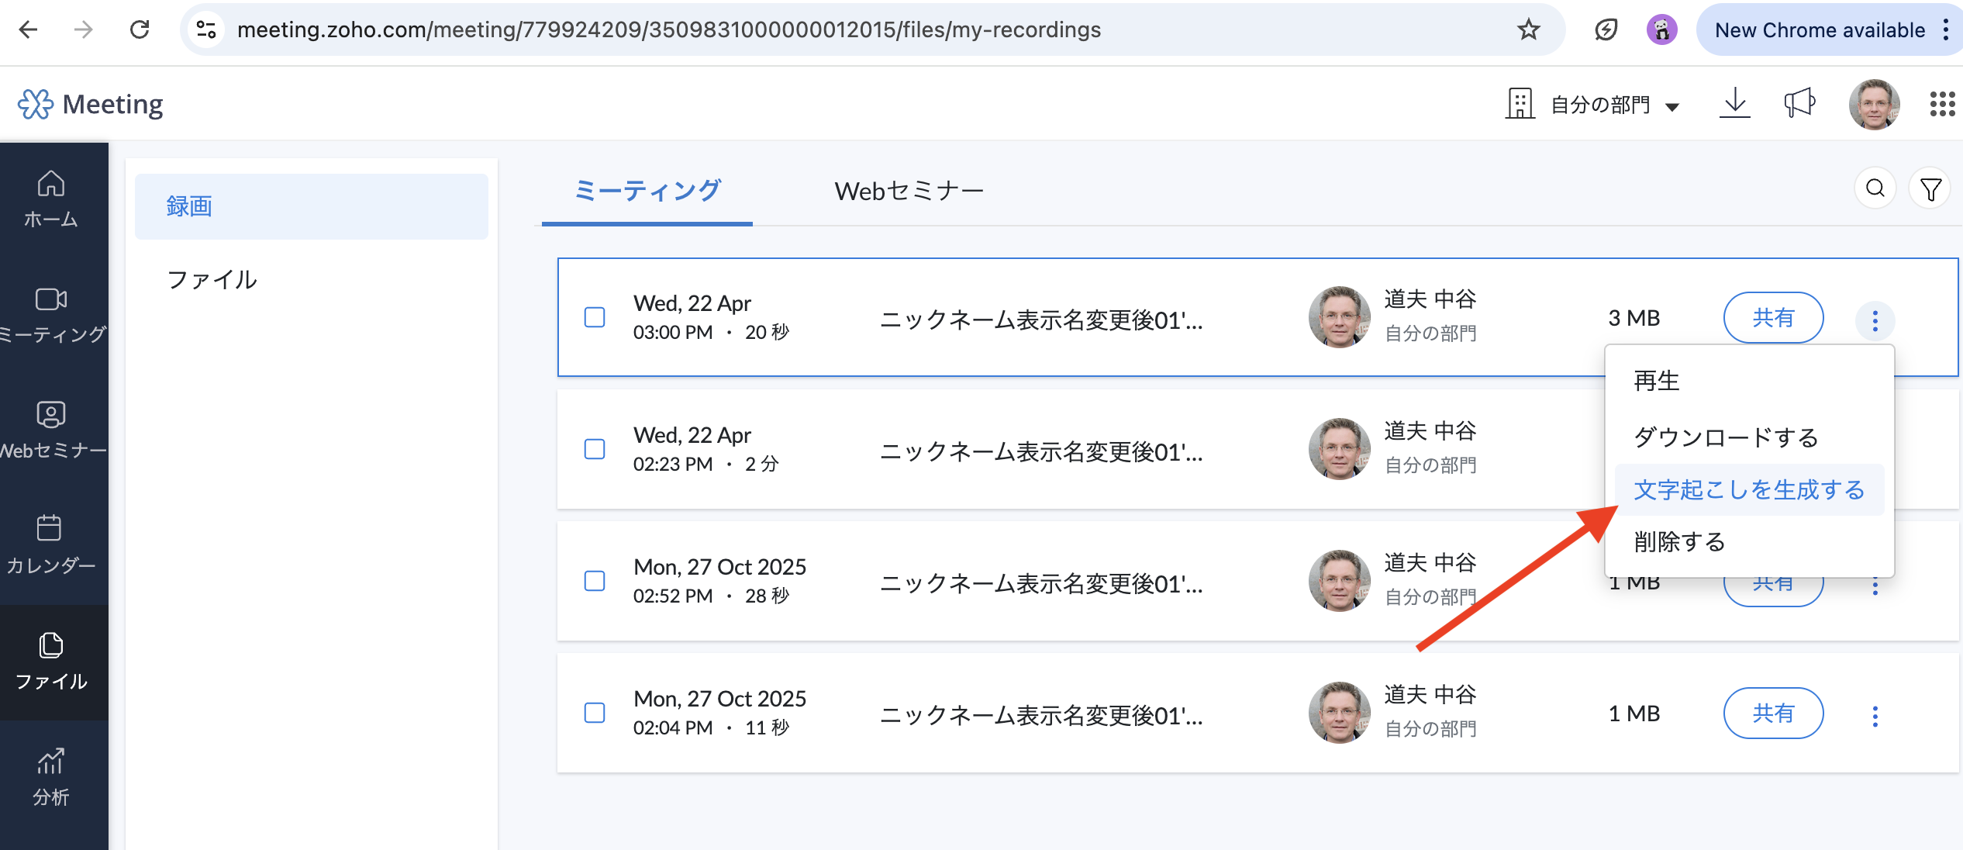1963x850 pixels.
Task: Open three-dot menu for the 02:04 PM recording
Action: pyautogui.click(x=1875, y=715)
